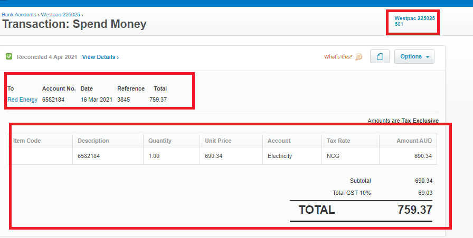This screenshot has height=238, width=473.
Task: Click the speech bubble help icon
Action: (x=358, y=56)
